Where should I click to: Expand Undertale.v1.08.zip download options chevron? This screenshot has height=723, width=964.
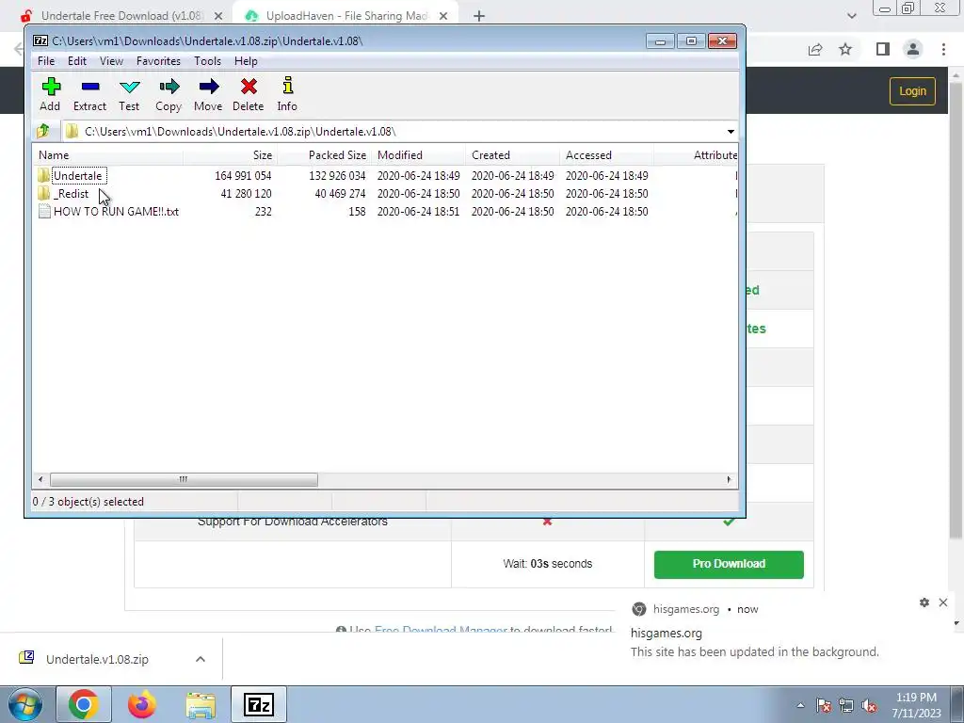point(201,659)
